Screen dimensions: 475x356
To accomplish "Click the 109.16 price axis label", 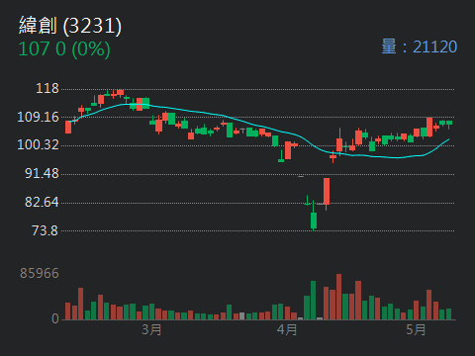I will pos(38,117).
